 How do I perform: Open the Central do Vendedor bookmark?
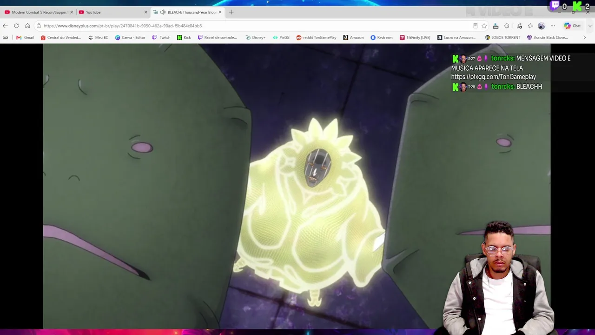pyautogui.click(x=61, y=37)
